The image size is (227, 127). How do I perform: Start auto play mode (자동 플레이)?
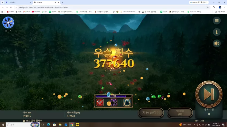(151, 112)
